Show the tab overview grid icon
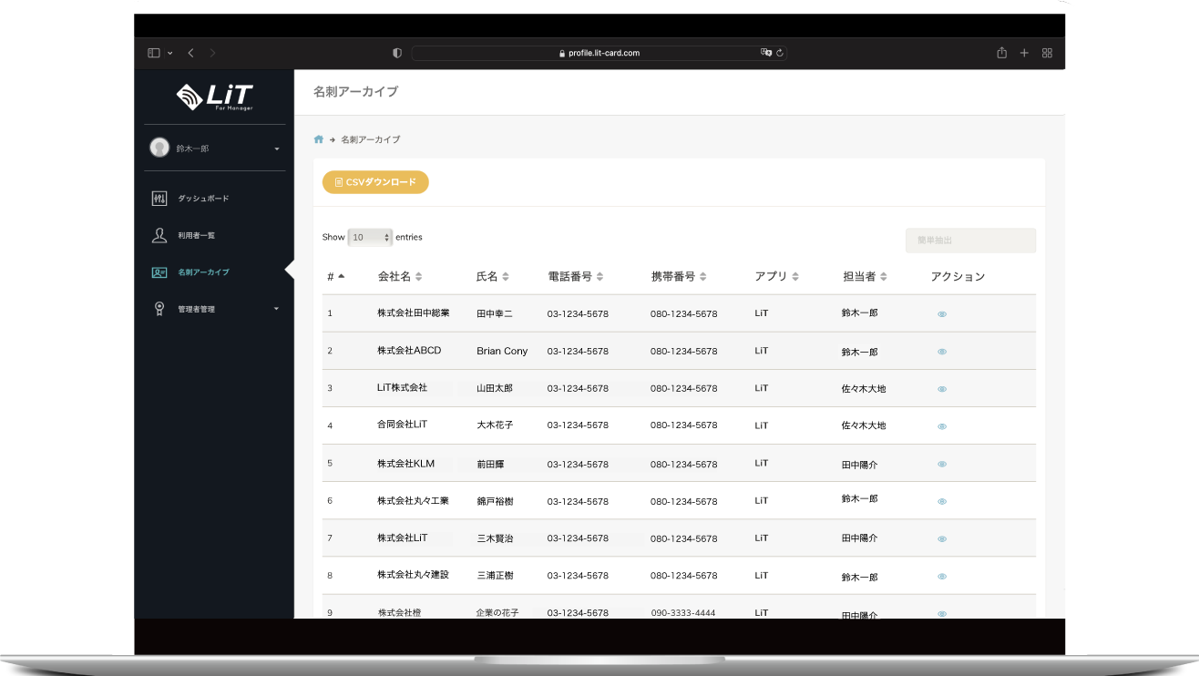This screenshot has height=676, width=1199. tap(1047, 53)
